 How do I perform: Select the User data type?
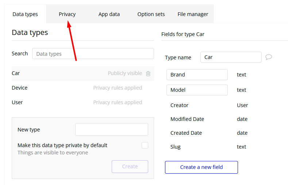click(17, 102)
